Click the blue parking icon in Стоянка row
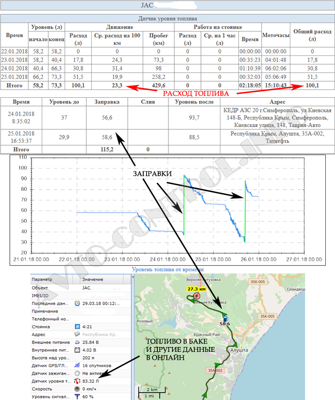 pos(77,327)
